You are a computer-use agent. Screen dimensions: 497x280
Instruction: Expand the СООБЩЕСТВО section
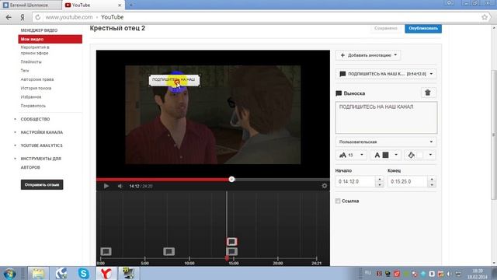(35, 119)
